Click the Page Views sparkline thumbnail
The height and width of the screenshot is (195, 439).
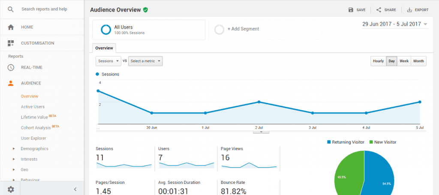(x=249, y=165)
